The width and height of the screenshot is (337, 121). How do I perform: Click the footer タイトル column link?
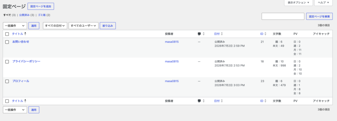point(17,101)
